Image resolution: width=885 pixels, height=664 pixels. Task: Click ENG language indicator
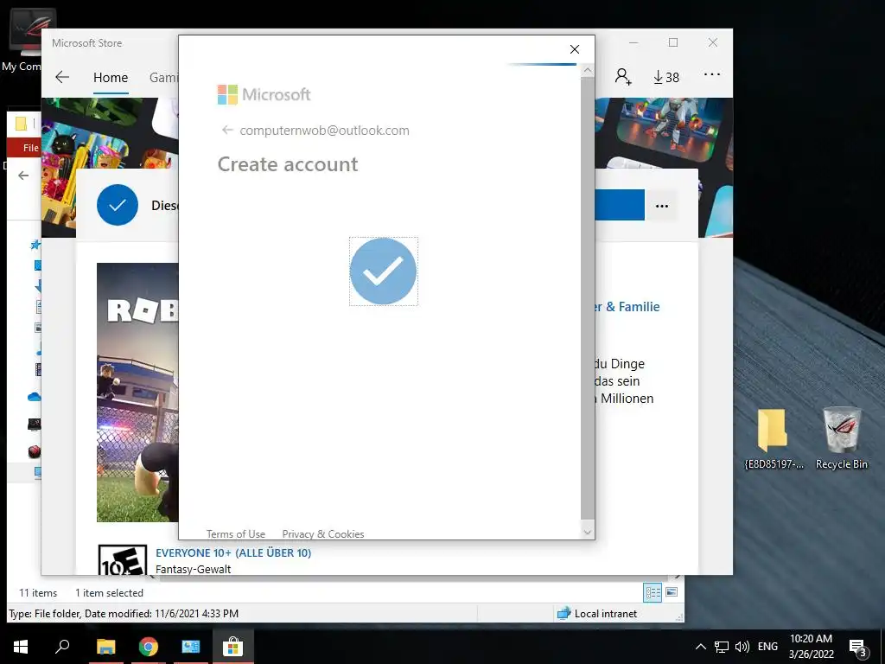767,647
